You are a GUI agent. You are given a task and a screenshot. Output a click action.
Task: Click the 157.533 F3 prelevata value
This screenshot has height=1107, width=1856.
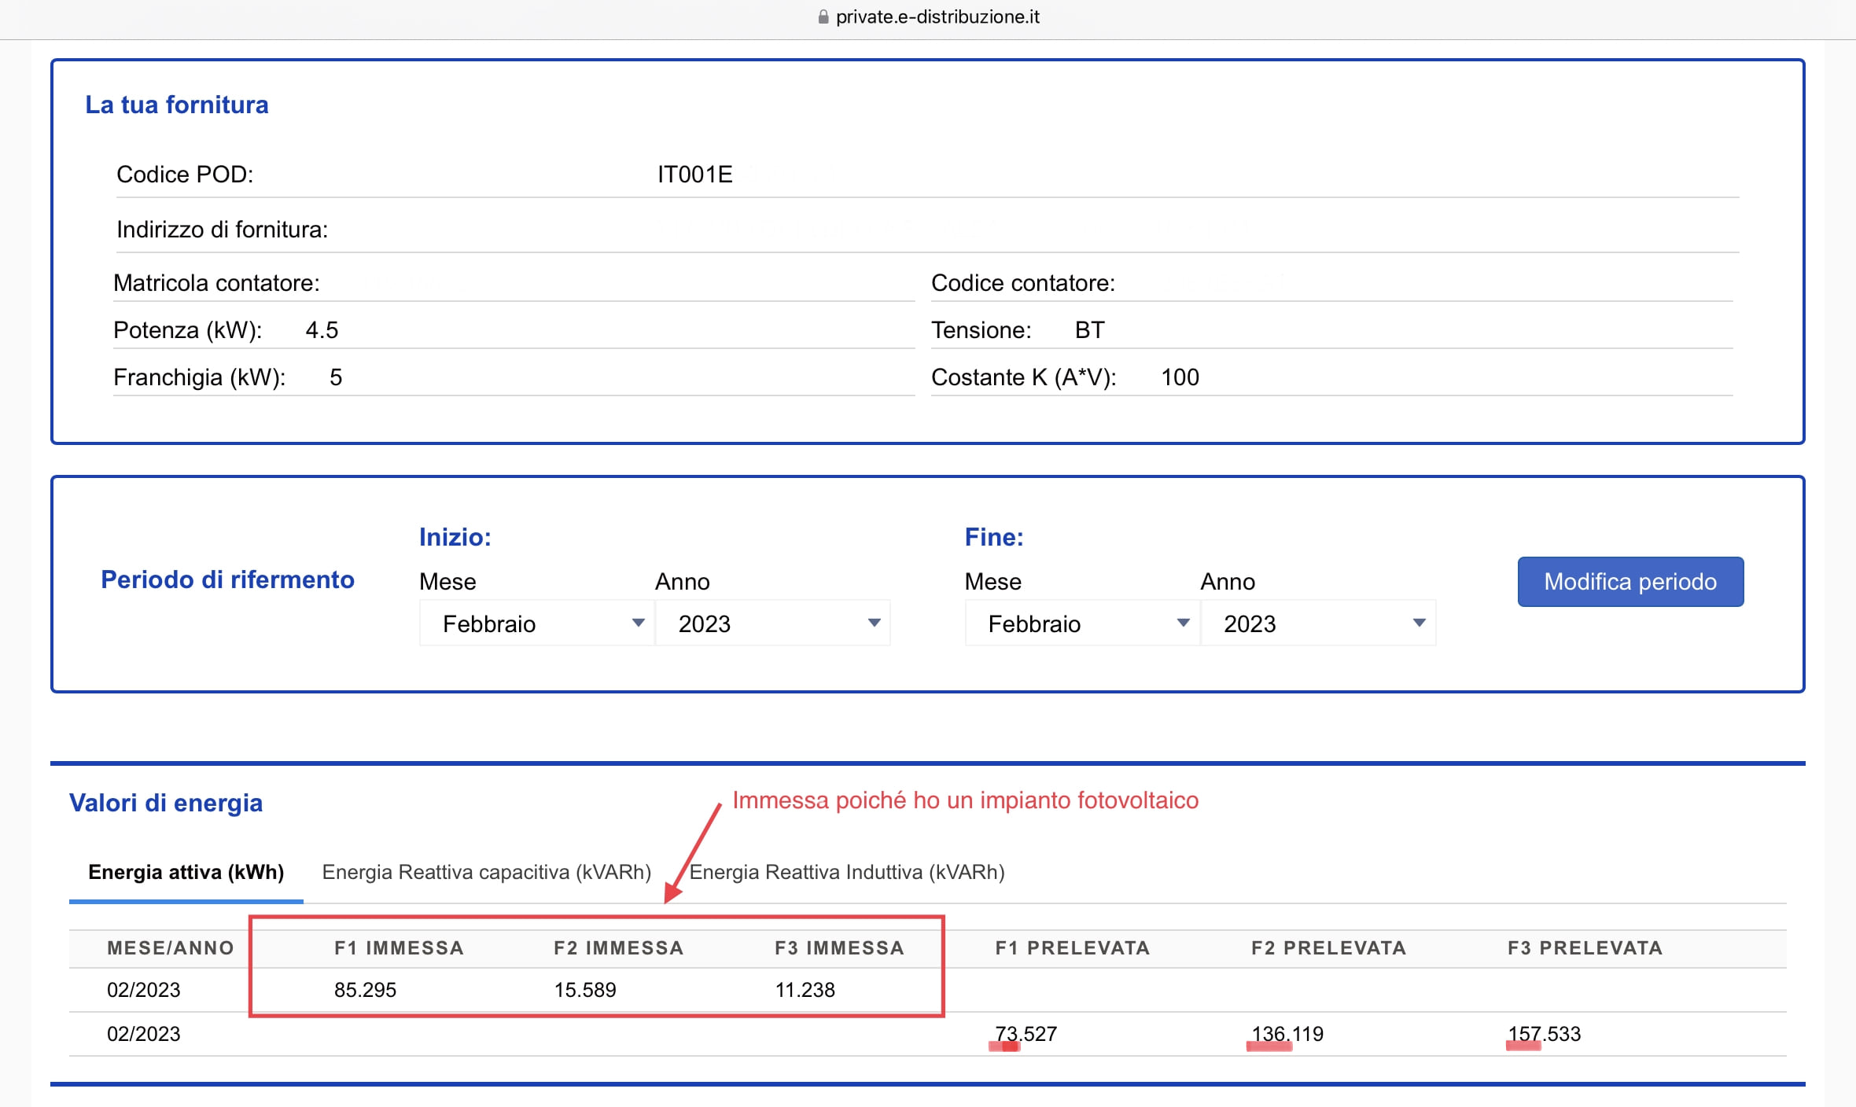coord(1544,1034)
